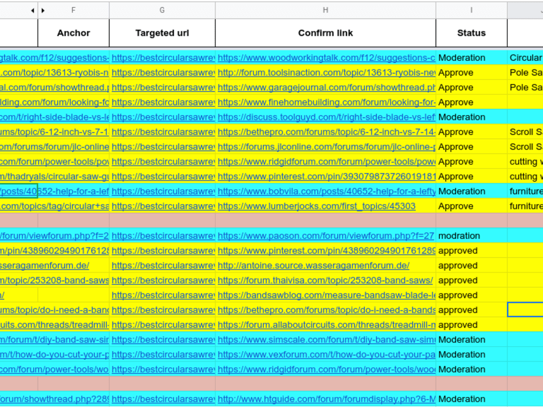This screenshot has width=543, height=407.
Task: Open the targeted url in woodworkingtalk row
Action: coord(163,58)
